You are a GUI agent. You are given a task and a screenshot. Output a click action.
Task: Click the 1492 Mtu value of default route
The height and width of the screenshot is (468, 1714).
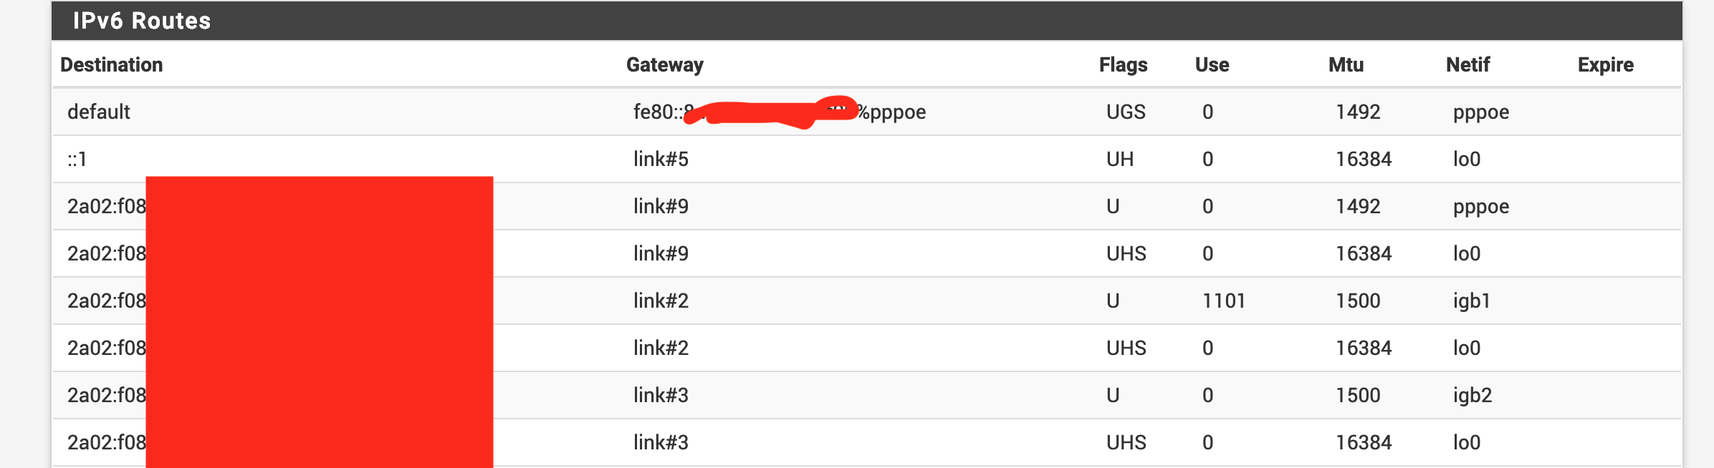click(x=1358, y=112)
